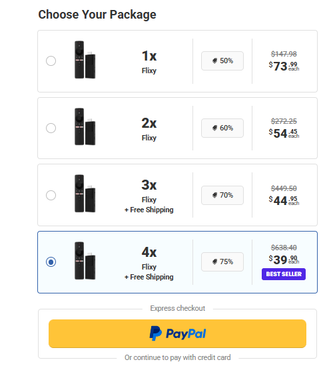
Task: Click the 70% discount tag badge
Action: point(222,195)
